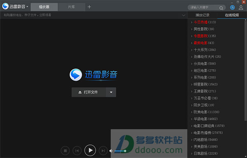Open the dropdown arrow beside 打开文件
The image size is (247, 158).
tap(111, 92)
